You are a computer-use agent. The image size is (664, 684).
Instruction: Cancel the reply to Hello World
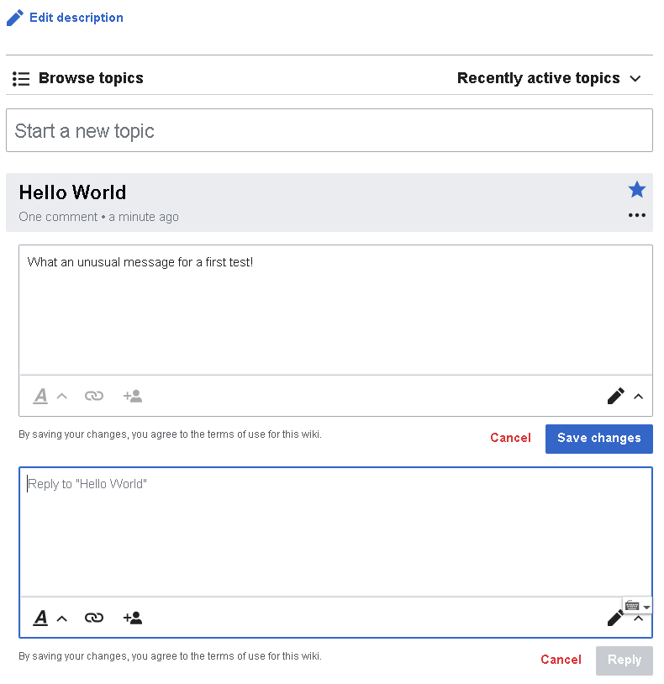[x=561, y=660]
